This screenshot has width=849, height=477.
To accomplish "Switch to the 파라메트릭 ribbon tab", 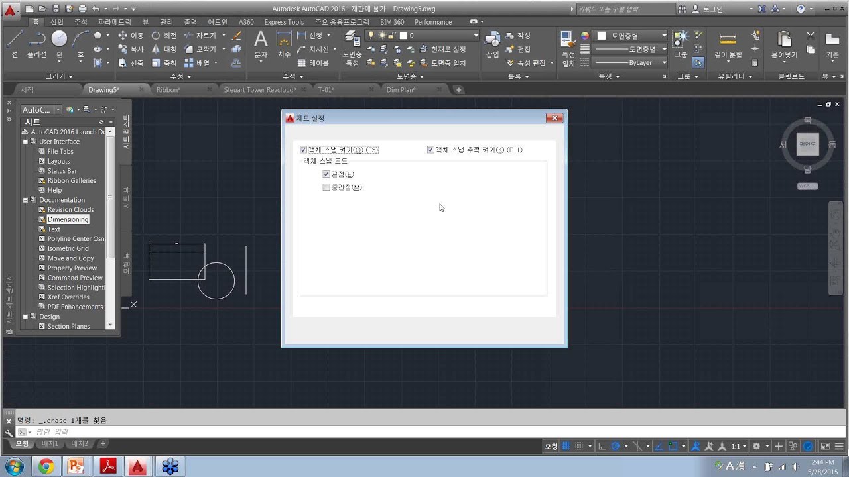I will click(x=115, y=22).
